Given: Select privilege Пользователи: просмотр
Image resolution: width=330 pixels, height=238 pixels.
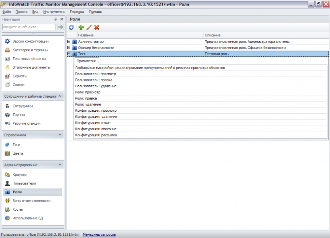Looking at the screenshot, I should pyautogui.click(x=200, y=74).
